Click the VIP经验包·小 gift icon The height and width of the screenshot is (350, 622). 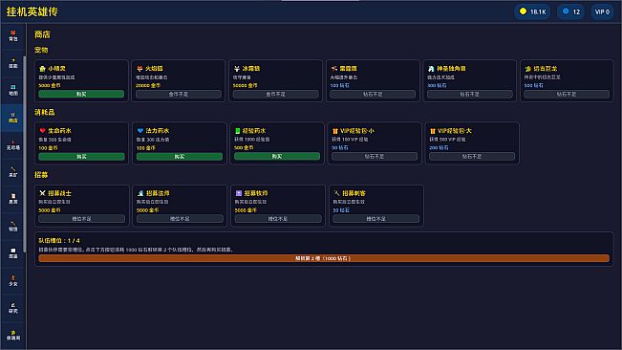pos(335,131)
